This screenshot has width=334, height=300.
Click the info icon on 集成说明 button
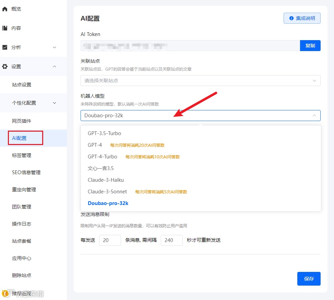(x=291, y=18)
